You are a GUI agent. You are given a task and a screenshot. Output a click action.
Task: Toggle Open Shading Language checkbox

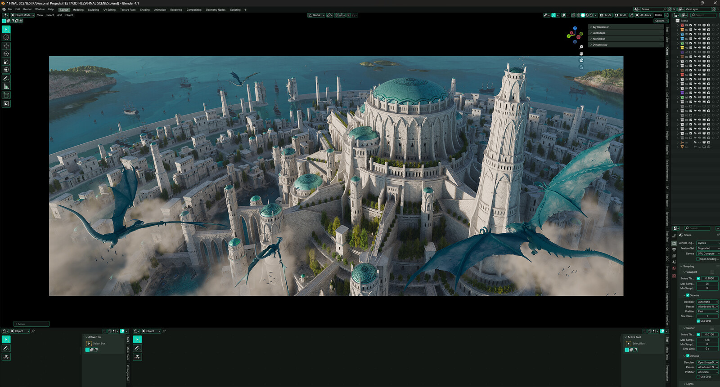[x=698, y=259]
